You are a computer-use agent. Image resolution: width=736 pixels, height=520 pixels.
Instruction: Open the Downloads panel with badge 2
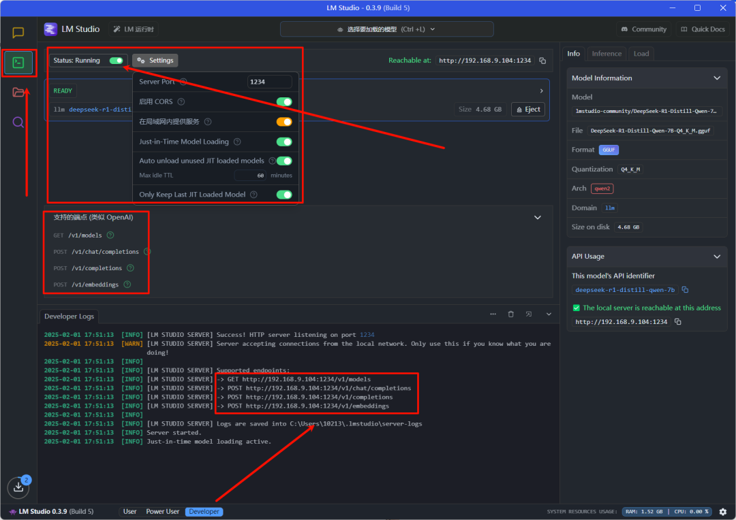[18, 487]
